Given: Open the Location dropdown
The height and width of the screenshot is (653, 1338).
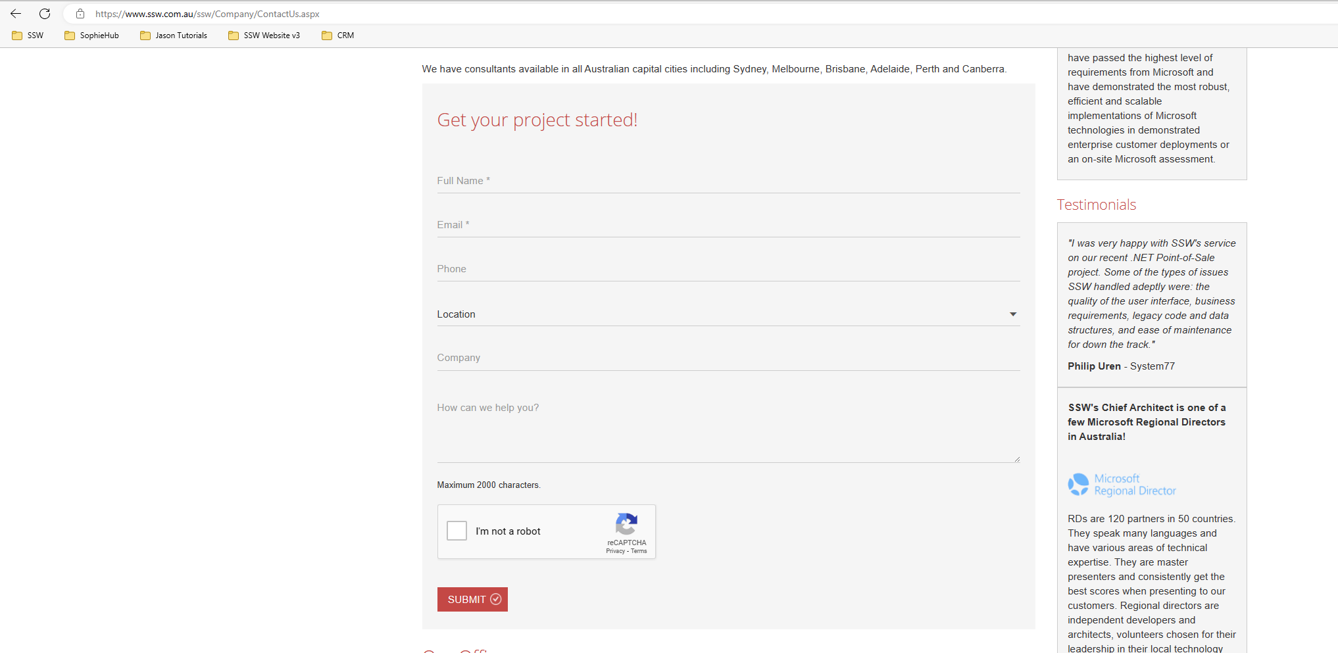Looking at the screenshot, I should pos(724,314).
